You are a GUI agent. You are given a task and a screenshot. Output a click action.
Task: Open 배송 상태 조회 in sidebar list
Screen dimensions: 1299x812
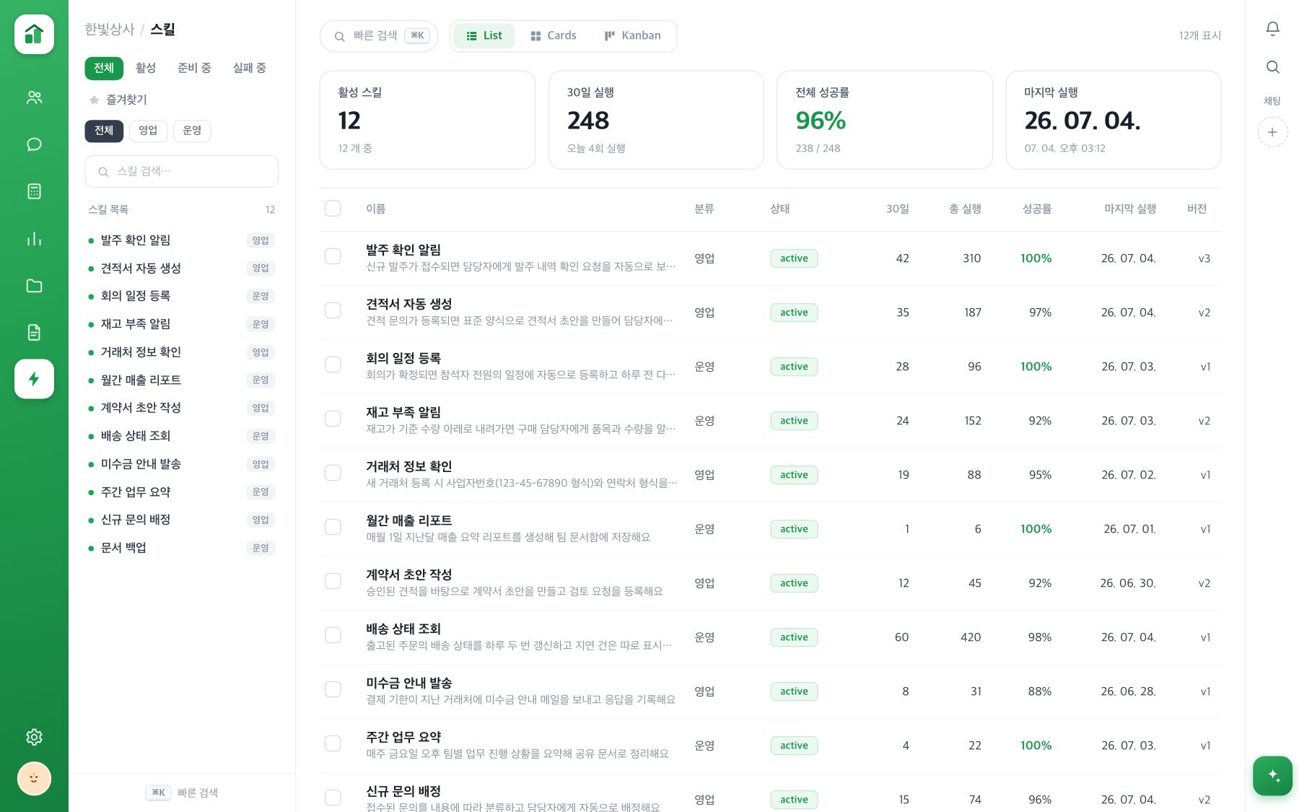coord(182,436)
